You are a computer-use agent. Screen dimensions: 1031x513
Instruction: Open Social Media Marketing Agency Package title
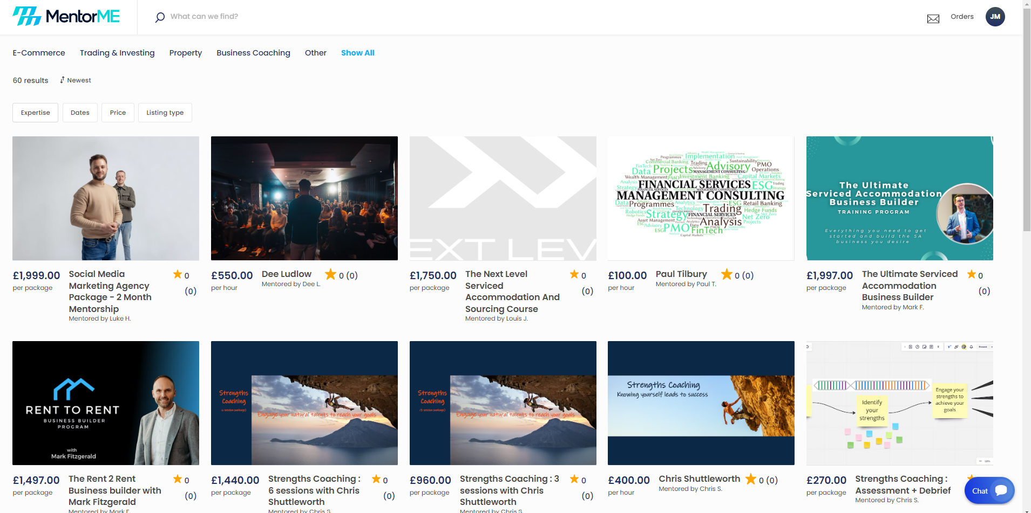click(110, 292)
